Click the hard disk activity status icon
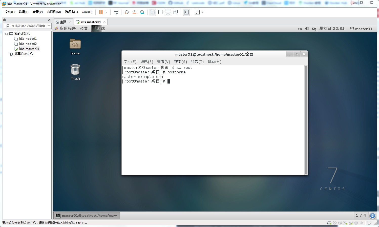The image size is (379, 227). [329, 223]
